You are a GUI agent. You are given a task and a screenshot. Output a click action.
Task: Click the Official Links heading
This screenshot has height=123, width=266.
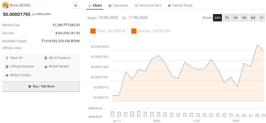tap(12, 48)
